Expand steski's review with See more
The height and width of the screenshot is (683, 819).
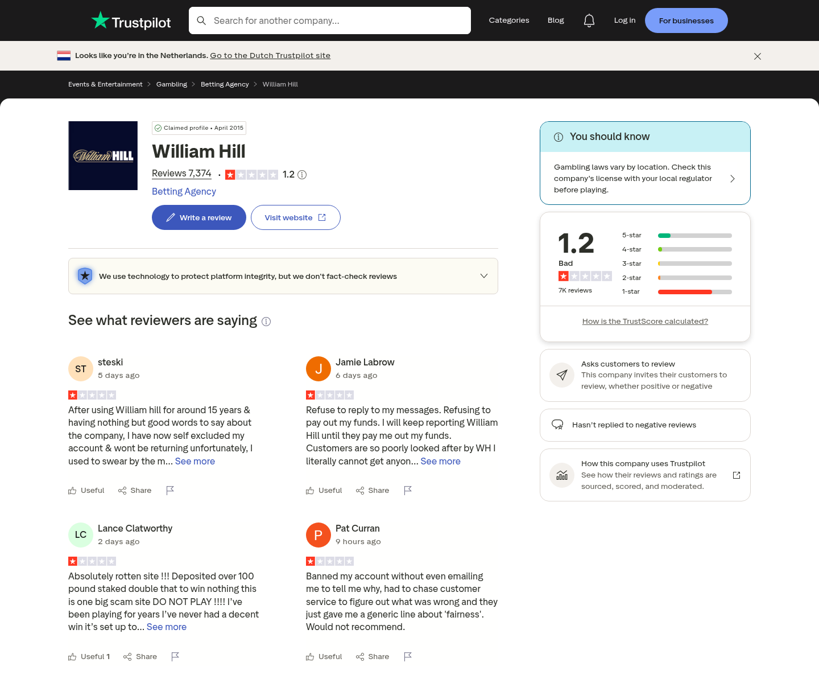point(195,462)
